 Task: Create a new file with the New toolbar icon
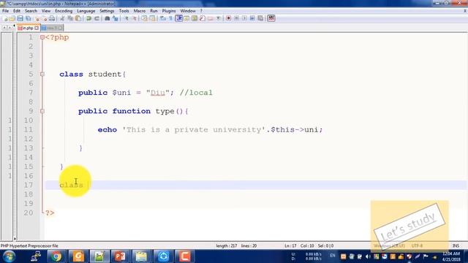click(x=5, y=18)
